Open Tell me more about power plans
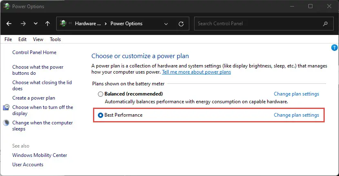 click(x=197, y=72)
